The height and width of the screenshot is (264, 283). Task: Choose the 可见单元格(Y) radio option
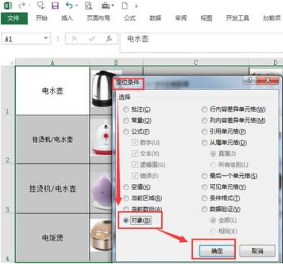click(x=204, y=187)
